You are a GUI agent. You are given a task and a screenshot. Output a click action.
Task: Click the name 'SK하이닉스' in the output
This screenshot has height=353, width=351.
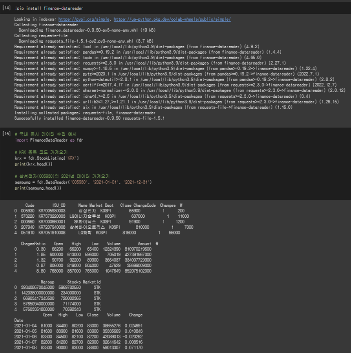[x=85, y=222]
